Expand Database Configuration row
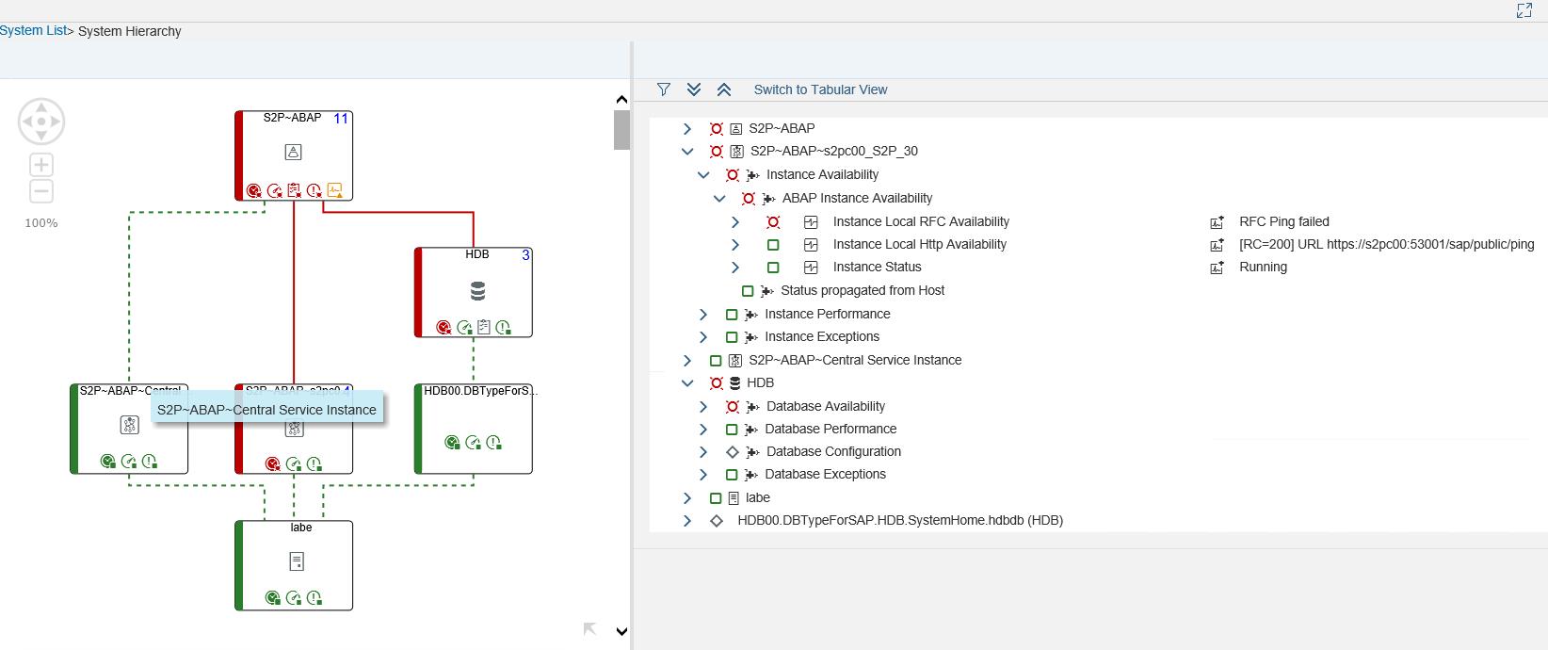The width and height of the screenshot is (1548, 650). click(703, 451)
